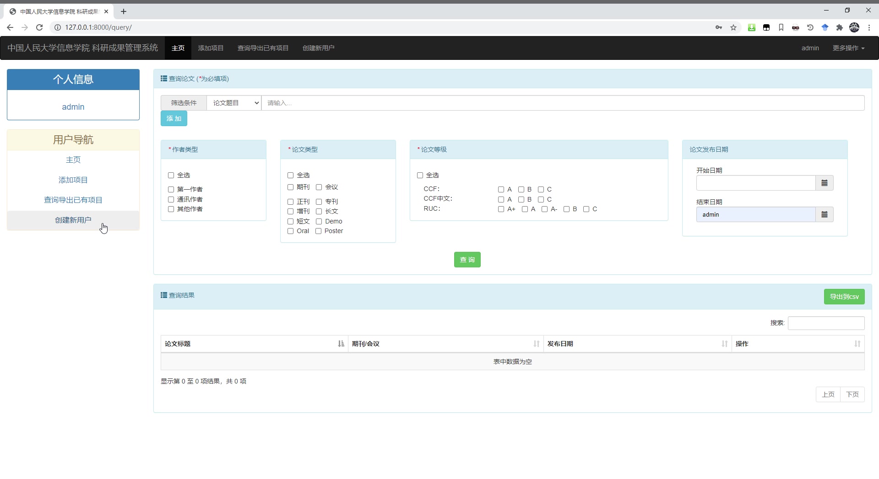Click the browser forward arrow
This screenshot has width=879, height=479.
pyautogui.click(x=25, y=27)
